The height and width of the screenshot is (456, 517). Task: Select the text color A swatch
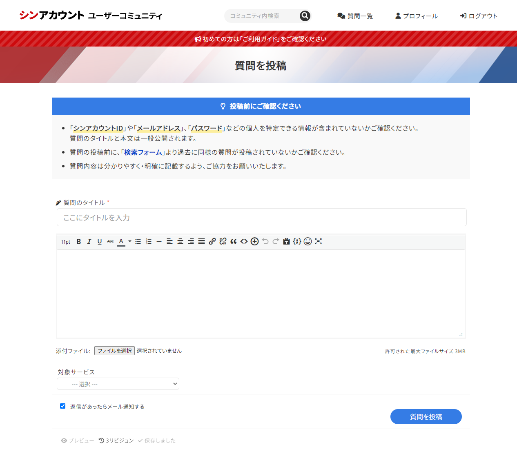(121, 242)
